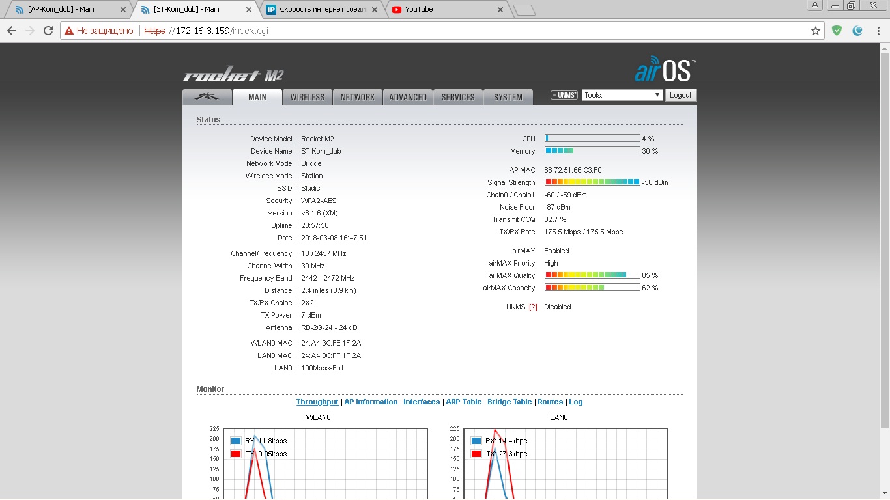Select the SSID value Sludici
The width and height of the screenshot is (890, 500).
(311, 188)
